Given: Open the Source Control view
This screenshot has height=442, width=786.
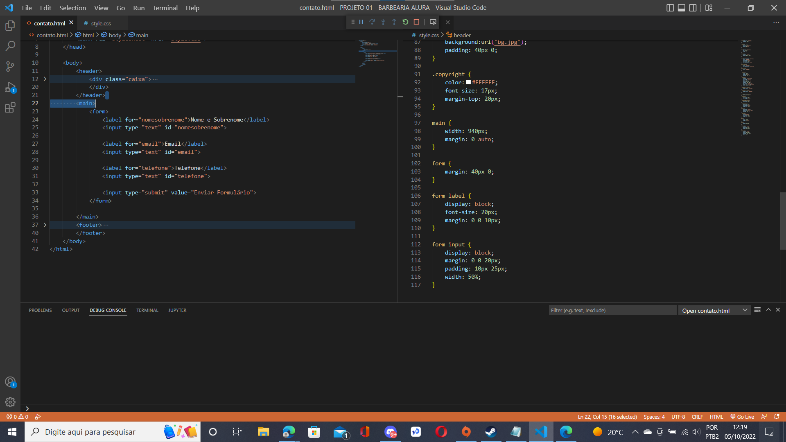Looking at the screenshot, I should (10, 66).
